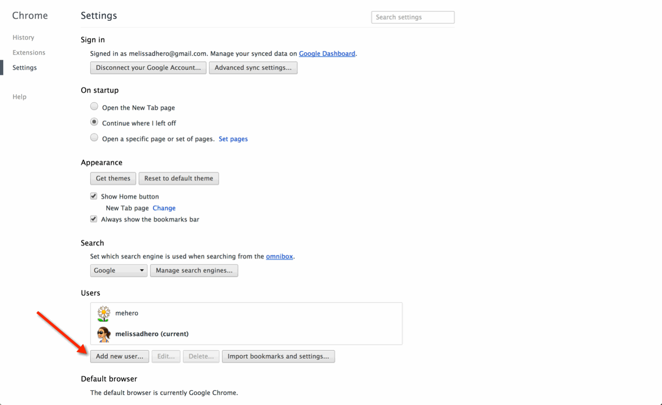Open the Help sidebar item
Image resolution: width=662 pixels, height=405 pixels.
coord(19,97)
